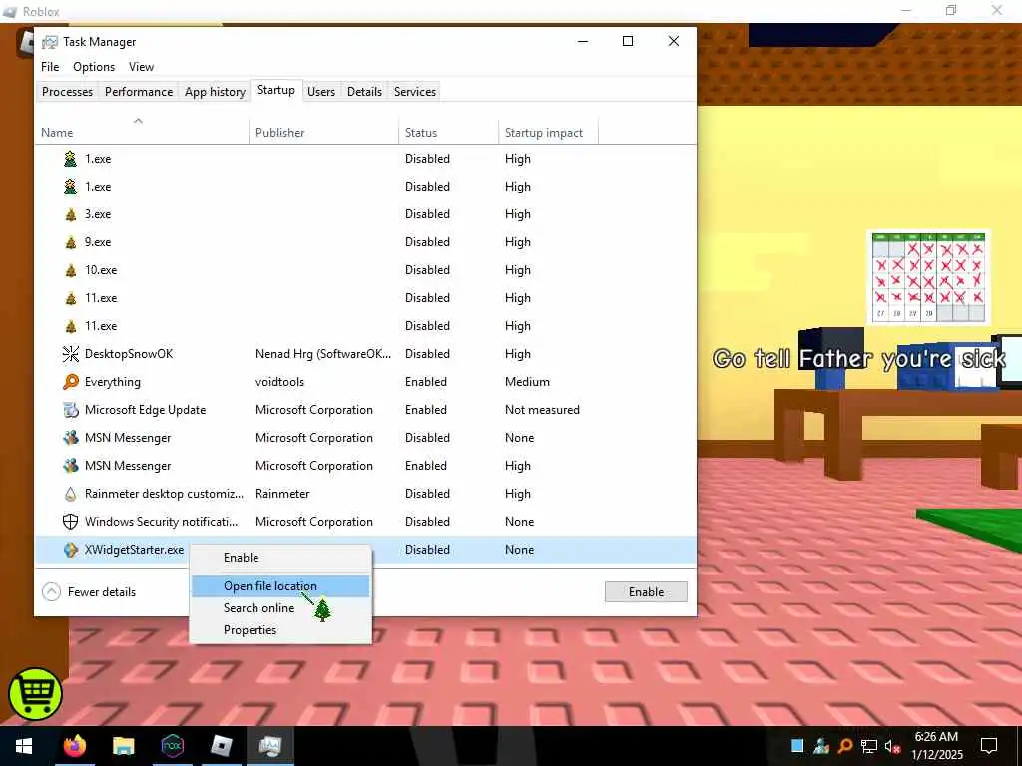Switch to the App history tab
This screenshot has width=1022, height=766.
[216, 91]
